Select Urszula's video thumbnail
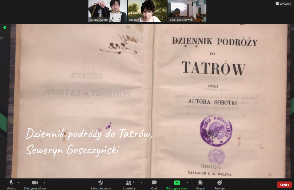 147,11
